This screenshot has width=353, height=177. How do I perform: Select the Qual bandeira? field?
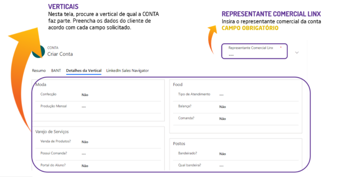(221, 165)
